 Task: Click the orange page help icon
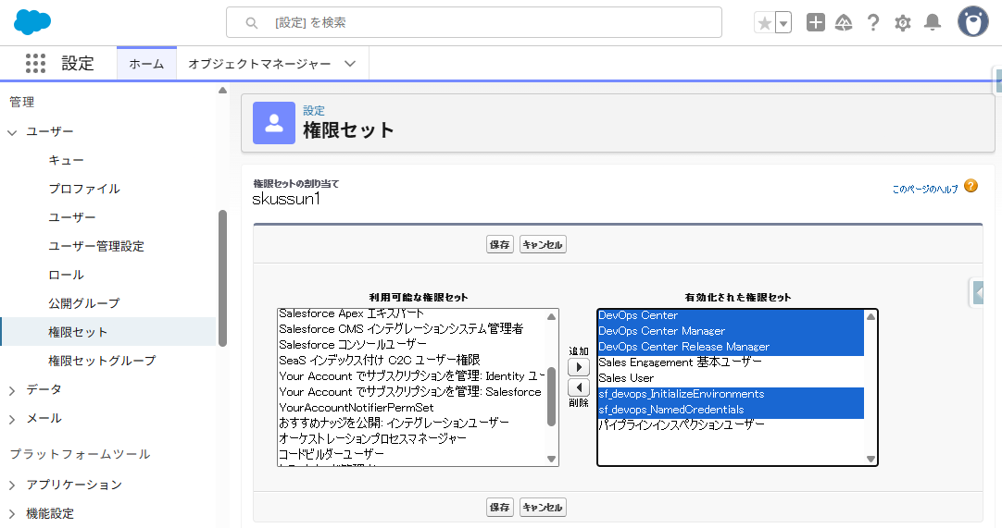click(971, 186)
